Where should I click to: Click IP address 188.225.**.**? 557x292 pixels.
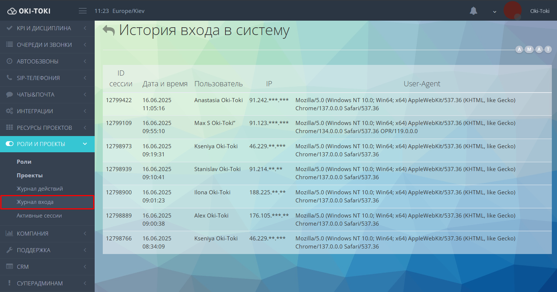pyautogui.click(x=267, y=192)
